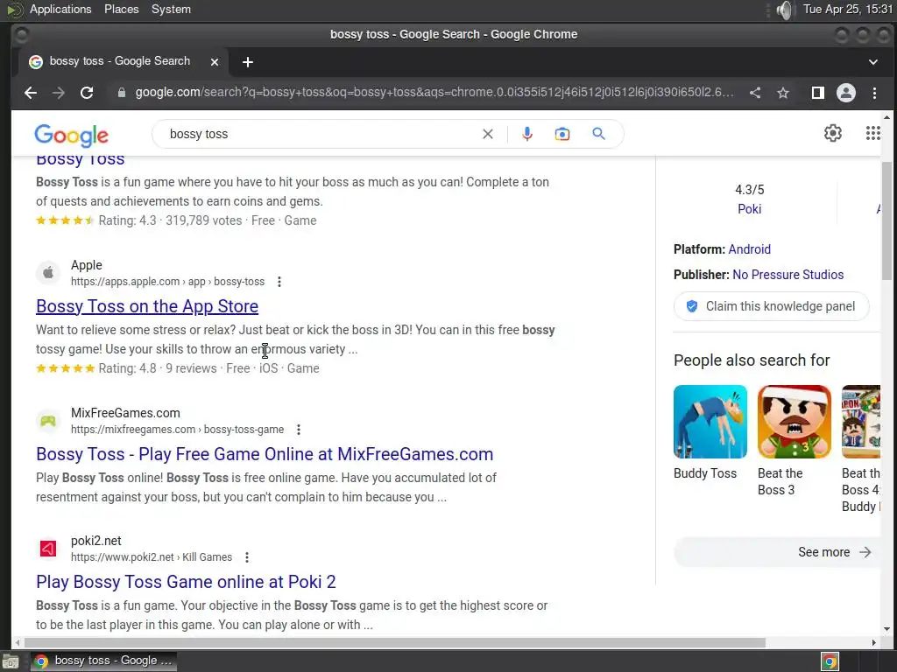Open more options for poki2.net result
This screenshot has width=897, height=672.
point(246,557)
